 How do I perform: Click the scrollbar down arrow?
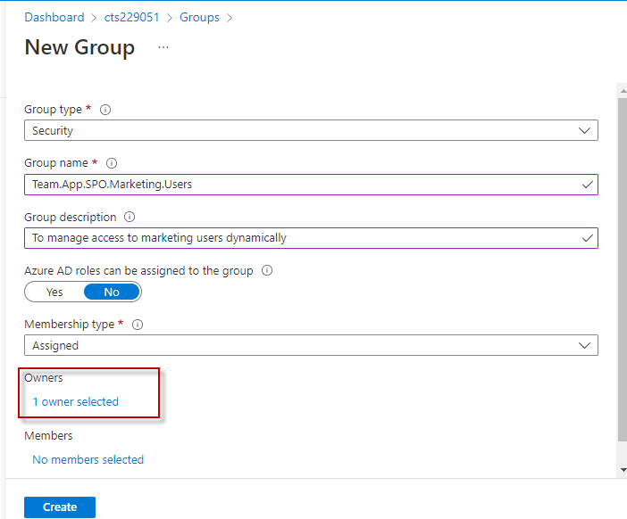(622, 469)
